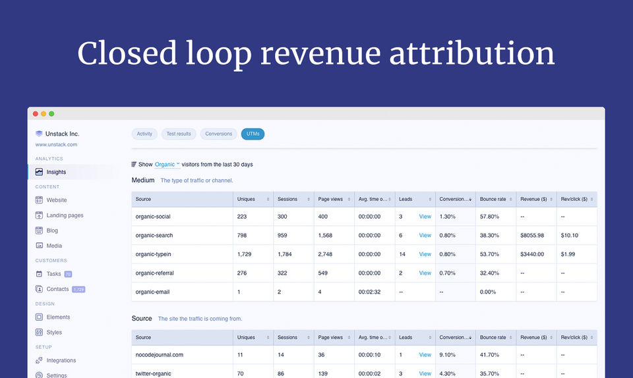633x378 pixels.
Task: Click the filter icon beside Show
Action: tap(134, 165)
